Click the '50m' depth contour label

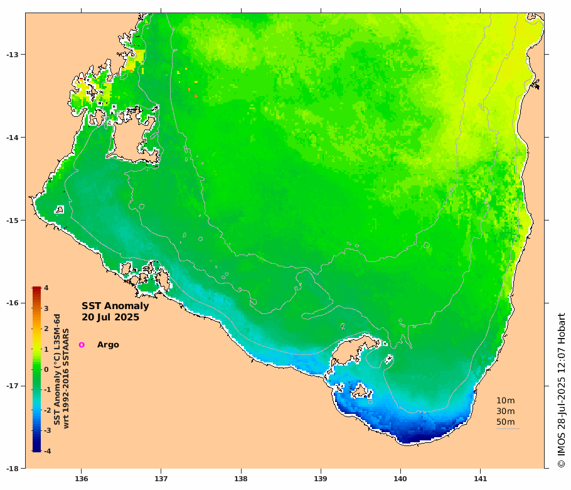tap(505, 422)
